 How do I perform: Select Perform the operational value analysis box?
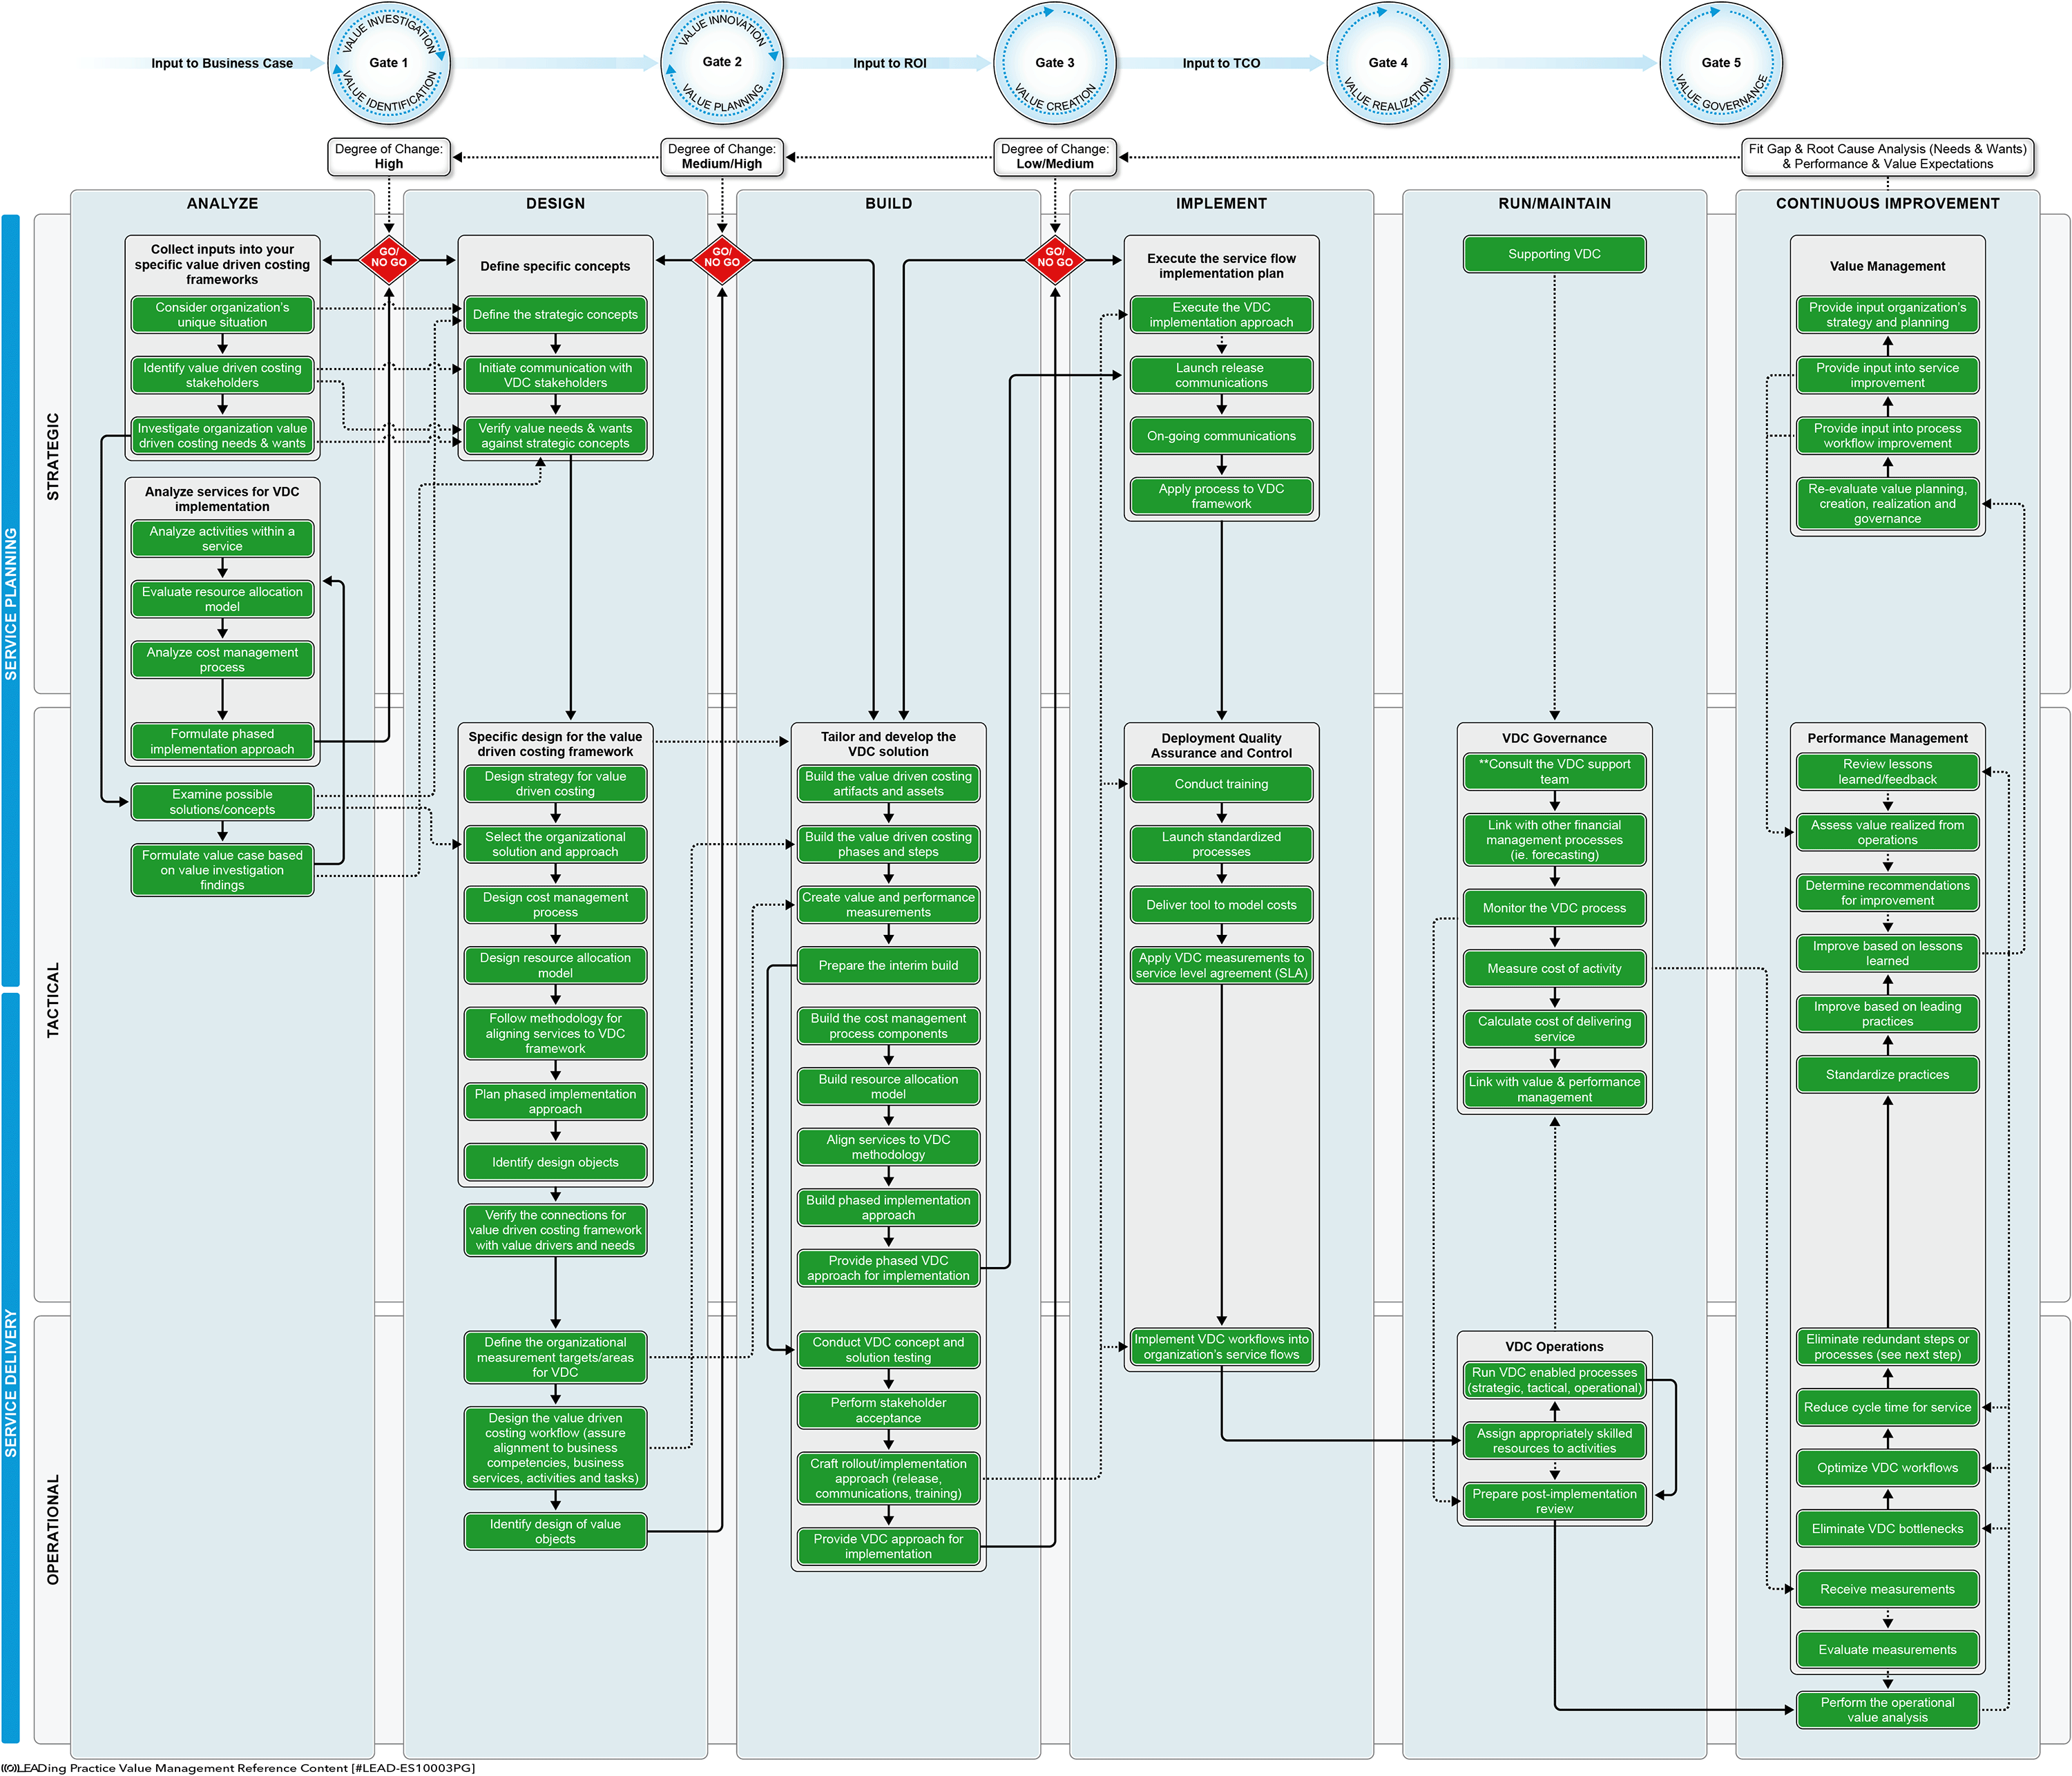pos(1887,1710)
